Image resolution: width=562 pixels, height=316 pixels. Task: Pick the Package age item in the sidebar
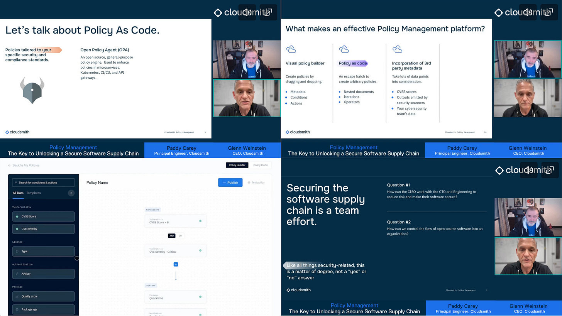(x=43, y=309)
